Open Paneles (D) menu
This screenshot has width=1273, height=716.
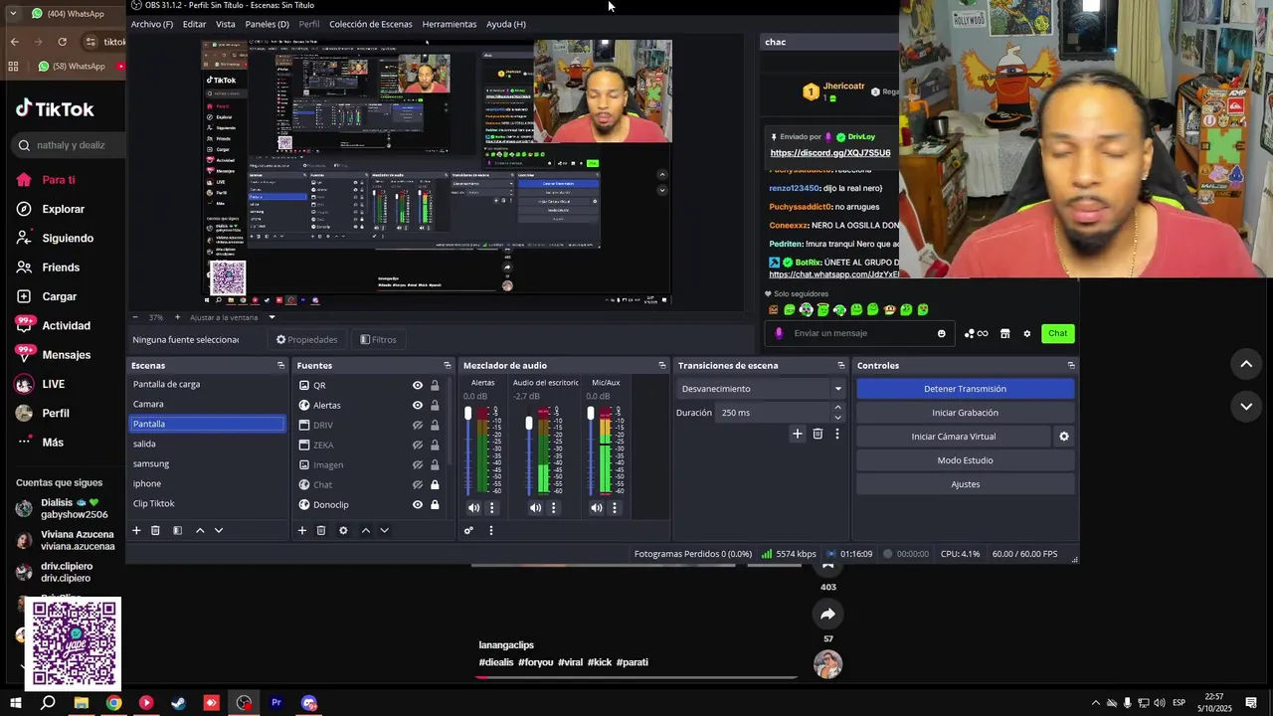(x=267, y=24)
